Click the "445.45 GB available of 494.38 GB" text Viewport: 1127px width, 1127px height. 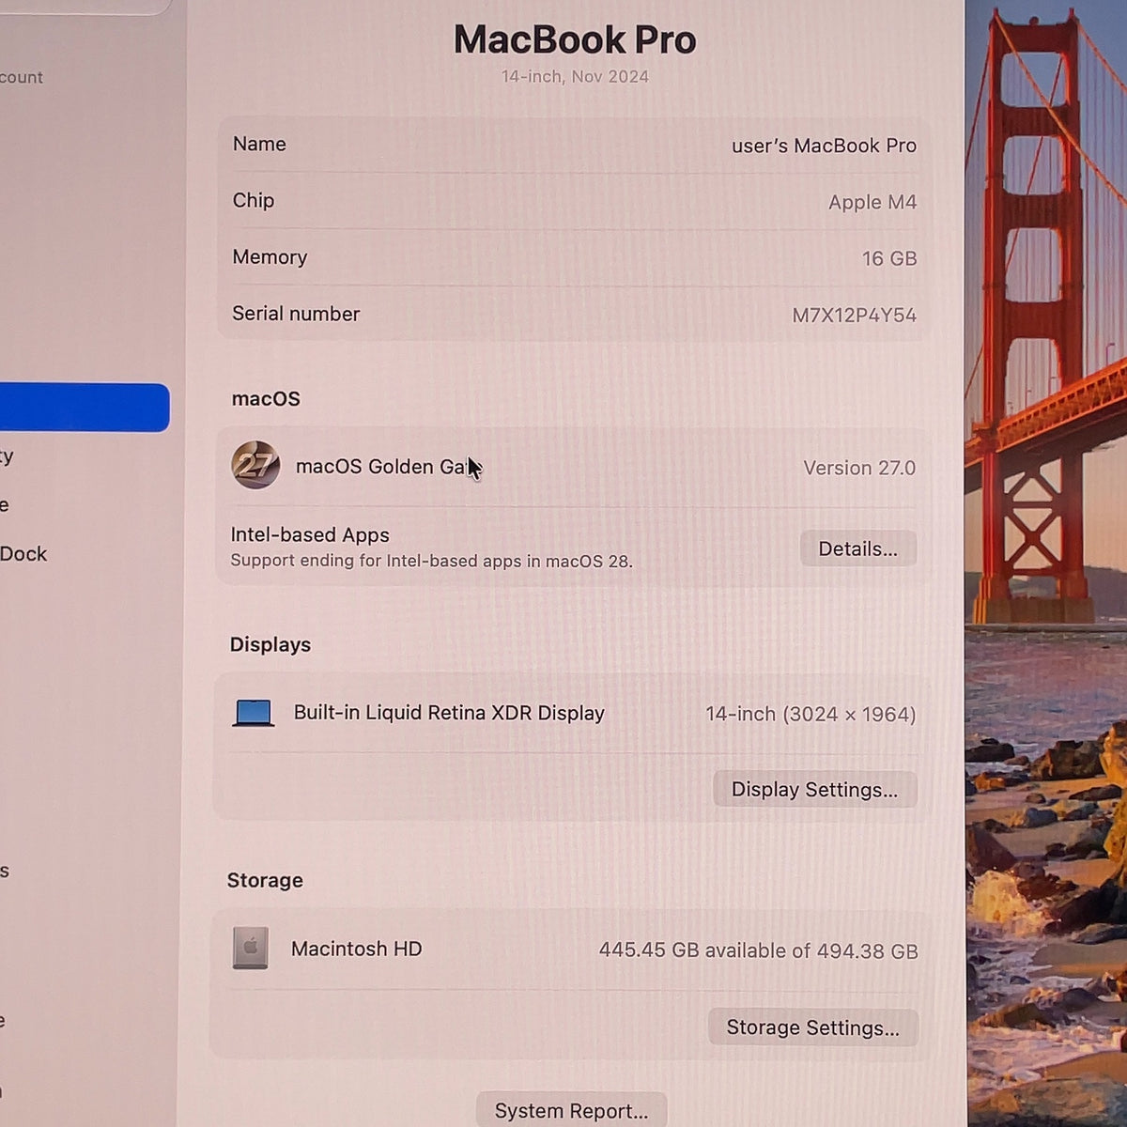click(x=759, y=951)
